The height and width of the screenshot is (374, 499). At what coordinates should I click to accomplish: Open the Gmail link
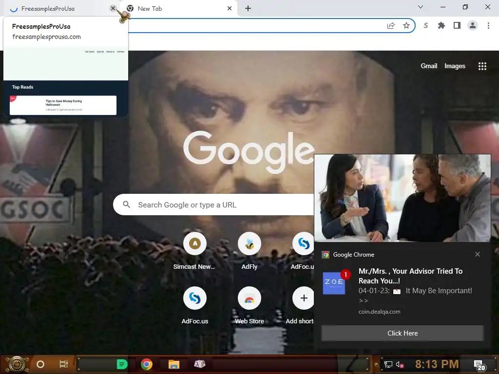pyautogui.click(x=429, y=66)
